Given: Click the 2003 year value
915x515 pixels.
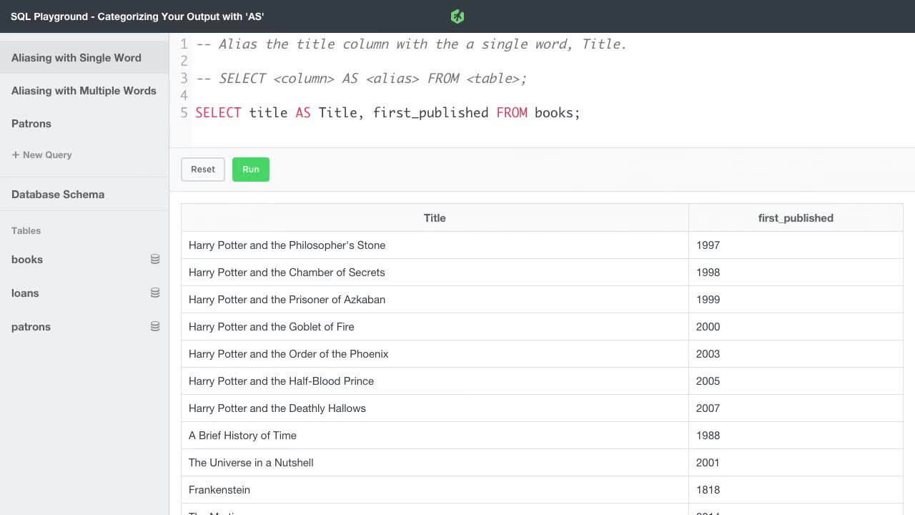Looking at the screenshot, I should point(708,354).
